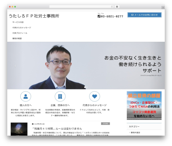The height and width of the screenshot is (146, 172).
Task: Select the second slider pagination dot
Action: [x=87, y=87]
